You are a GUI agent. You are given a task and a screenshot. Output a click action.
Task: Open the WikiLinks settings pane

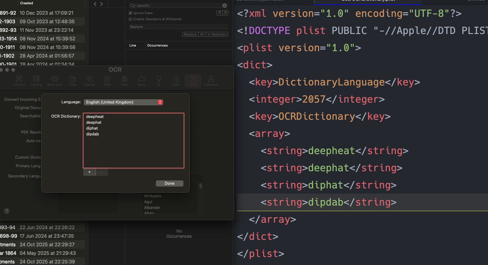coord(54,81)
